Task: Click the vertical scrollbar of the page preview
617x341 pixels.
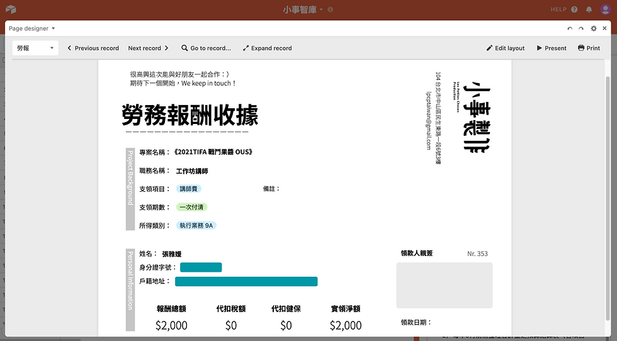Action: pyautogui.click(x=608, y=197)
